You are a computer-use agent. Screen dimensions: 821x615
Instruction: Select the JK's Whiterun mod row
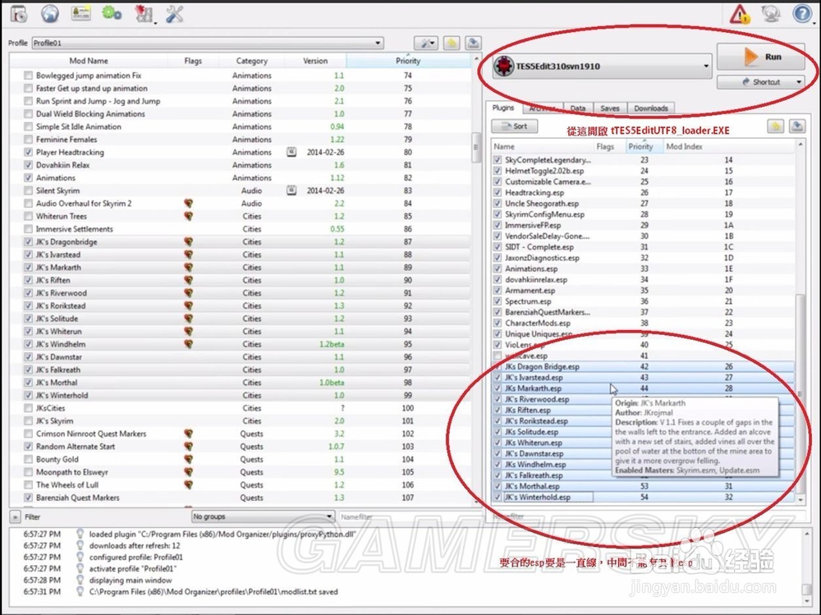[241, 331]
